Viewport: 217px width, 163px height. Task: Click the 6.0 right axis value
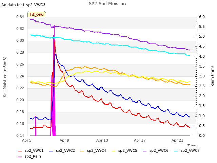[x=202, y=17]
